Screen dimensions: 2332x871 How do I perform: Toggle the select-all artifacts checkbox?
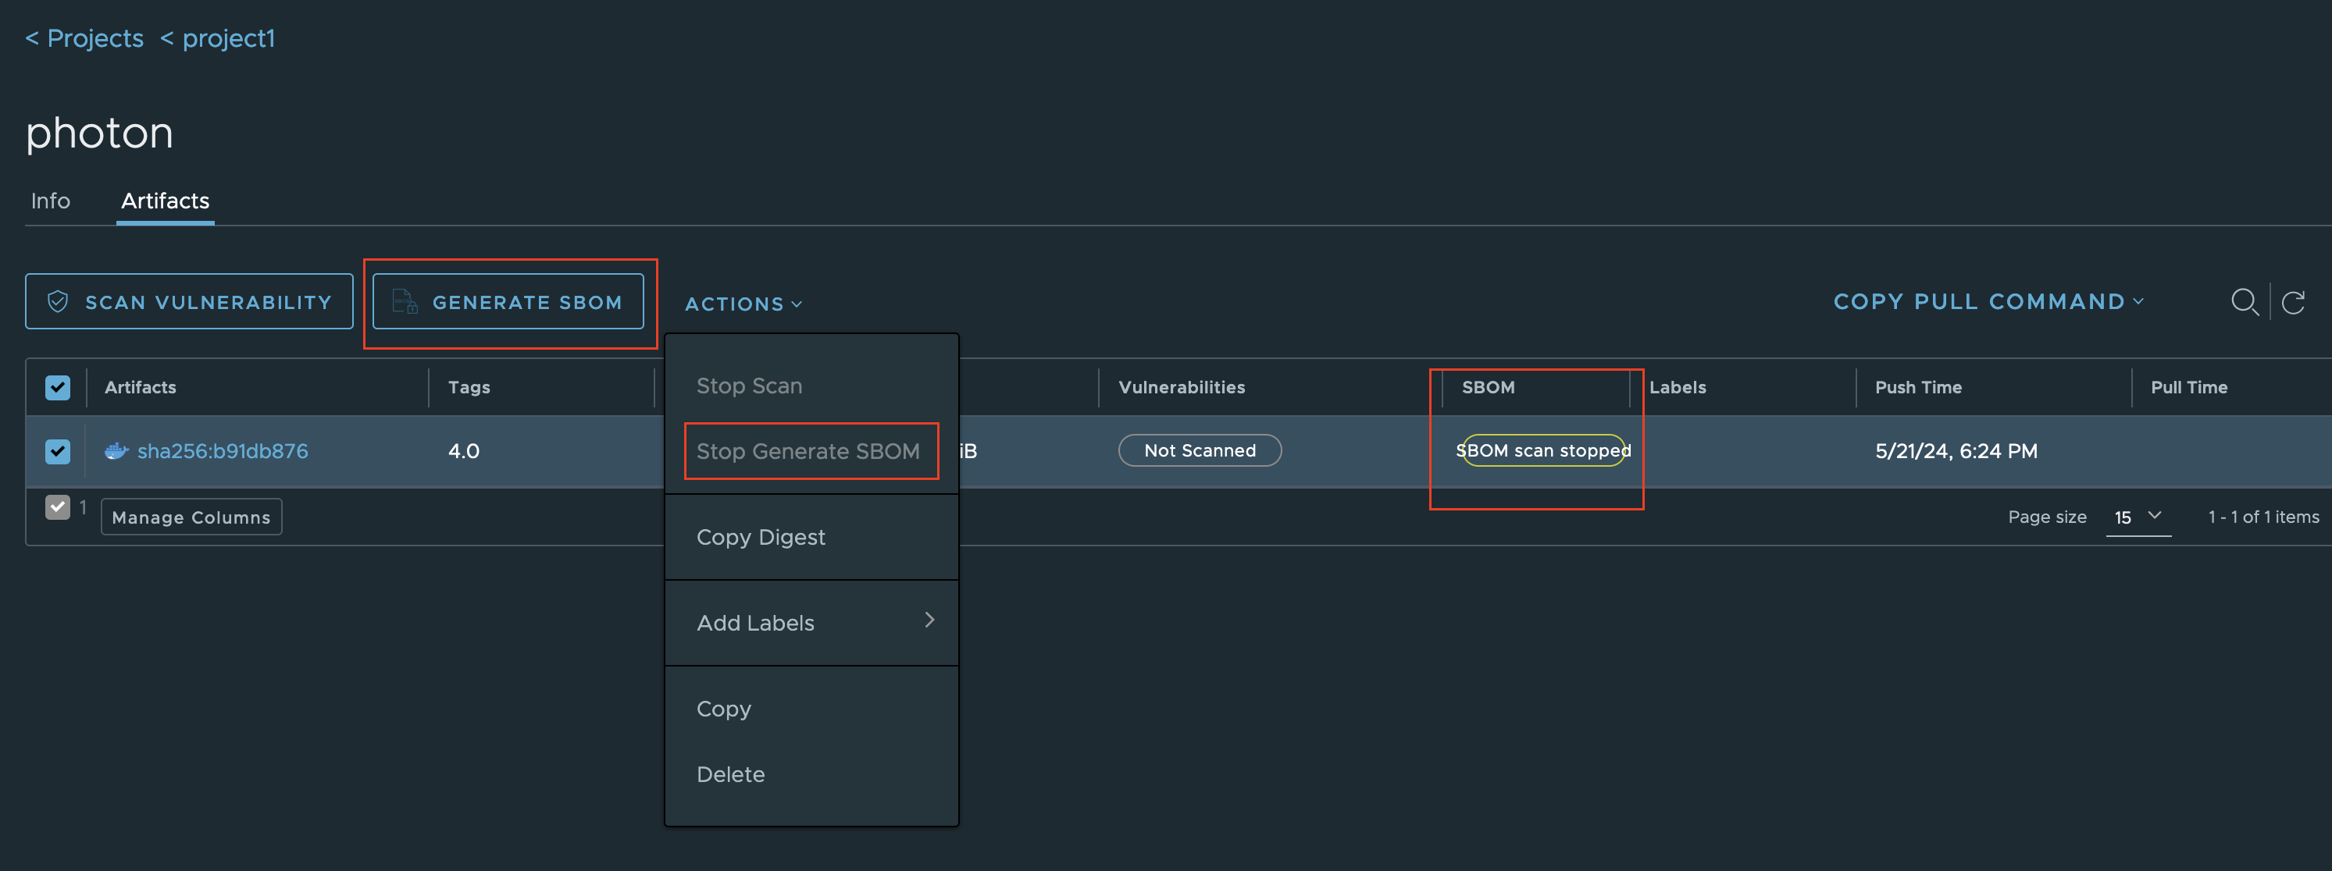(x=57, y=387)
